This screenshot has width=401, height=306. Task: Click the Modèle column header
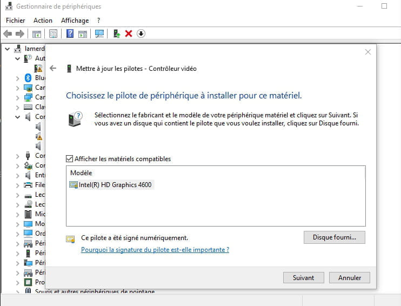pyautogui.click(x=81, y=173)
